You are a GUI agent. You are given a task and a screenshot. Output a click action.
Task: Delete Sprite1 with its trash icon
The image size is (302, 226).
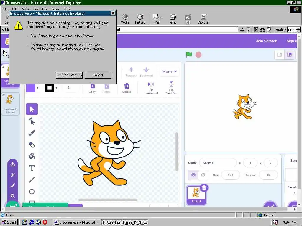tap(204, 188)
